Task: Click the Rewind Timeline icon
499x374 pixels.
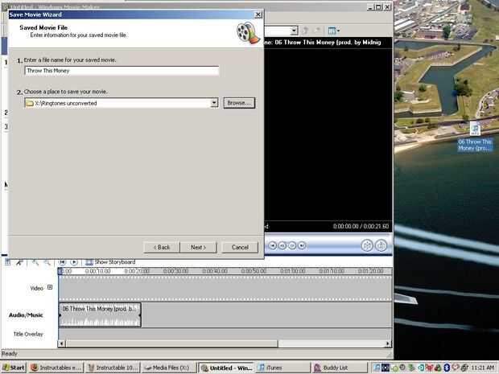Action: pos(62,262)
